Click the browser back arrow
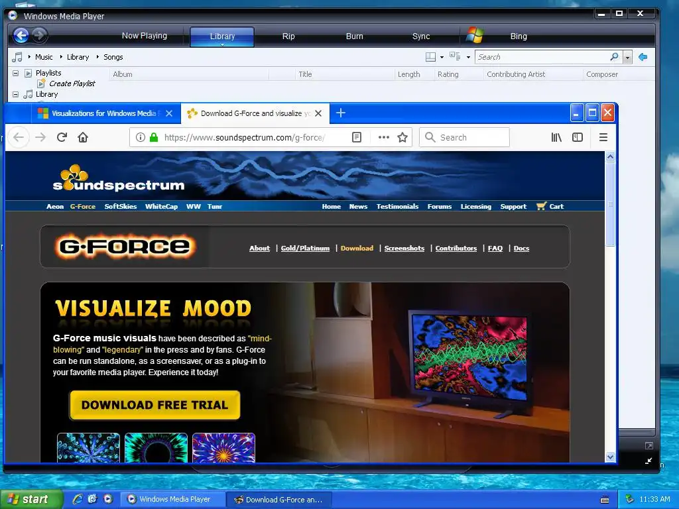679x509 pixels. pyautogui.click(x=18, y=137)
